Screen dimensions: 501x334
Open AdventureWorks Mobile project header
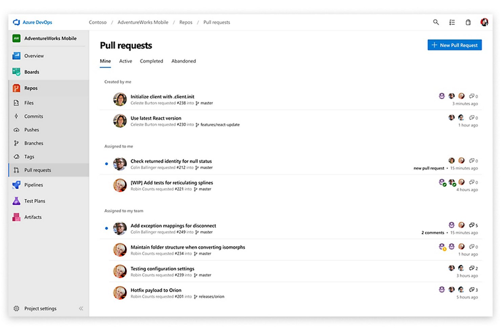(49, 39)
